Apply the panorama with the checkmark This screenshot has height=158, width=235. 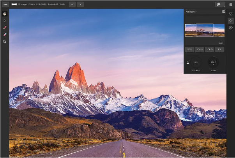tap(72, 4)
